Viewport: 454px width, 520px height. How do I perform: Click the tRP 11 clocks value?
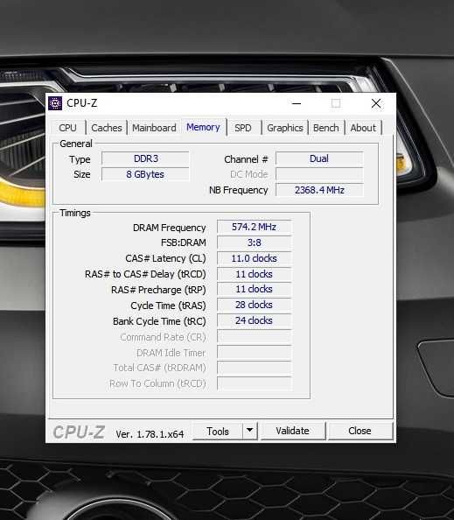coord(255,289)
